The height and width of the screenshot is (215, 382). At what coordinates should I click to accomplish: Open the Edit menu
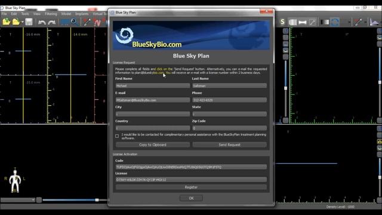(x=14, y=14)
